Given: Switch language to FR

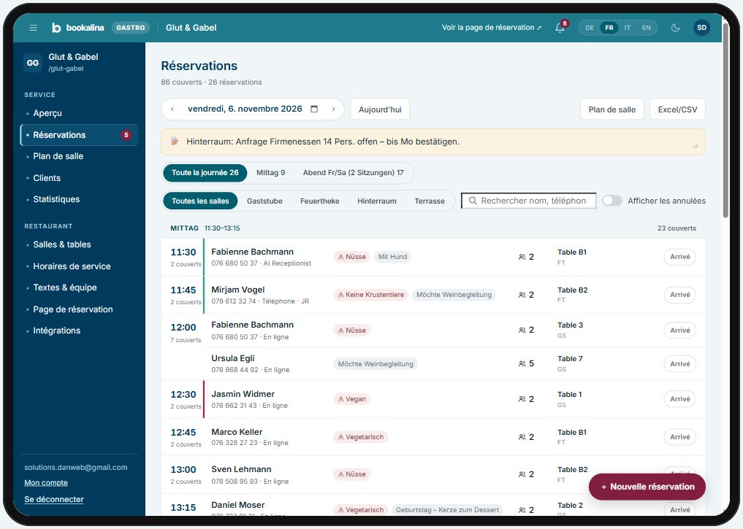Looking at the screenshot, I should 609,28.
